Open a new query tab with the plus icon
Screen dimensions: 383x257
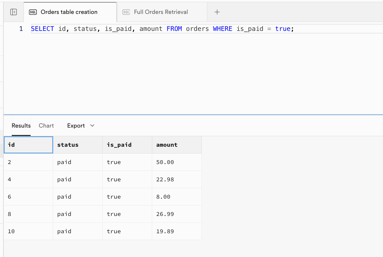217,12
